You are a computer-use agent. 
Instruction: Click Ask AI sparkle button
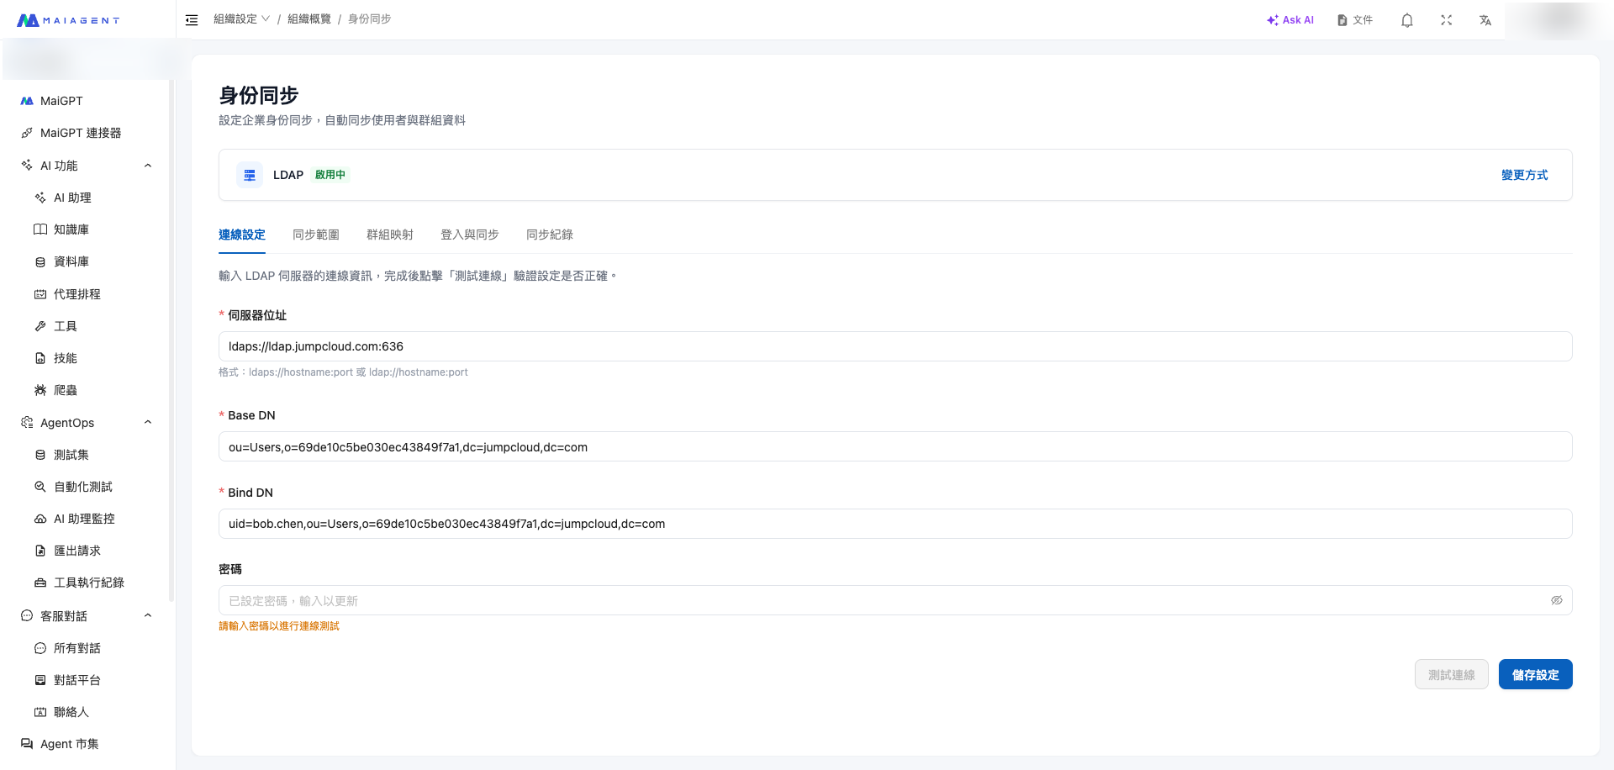(x=1290, y=20)
